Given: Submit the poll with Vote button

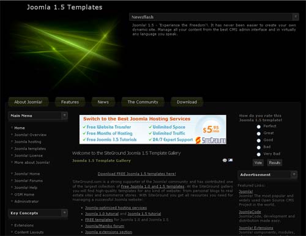Looking at the screenshot, I should click(258, 163).
